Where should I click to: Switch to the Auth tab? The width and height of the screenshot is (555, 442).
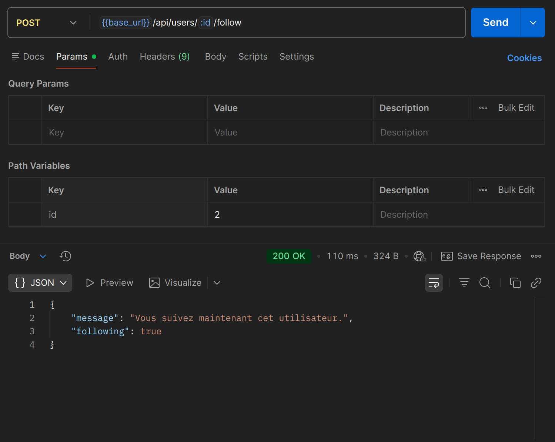[x=118, y=57]
